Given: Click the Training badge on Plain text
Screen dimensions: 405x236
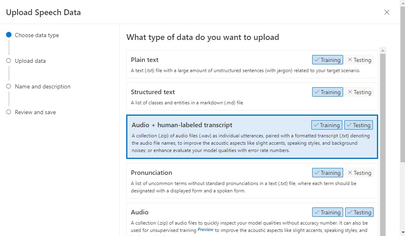Looking at the screenshot, I should point(327,60).
